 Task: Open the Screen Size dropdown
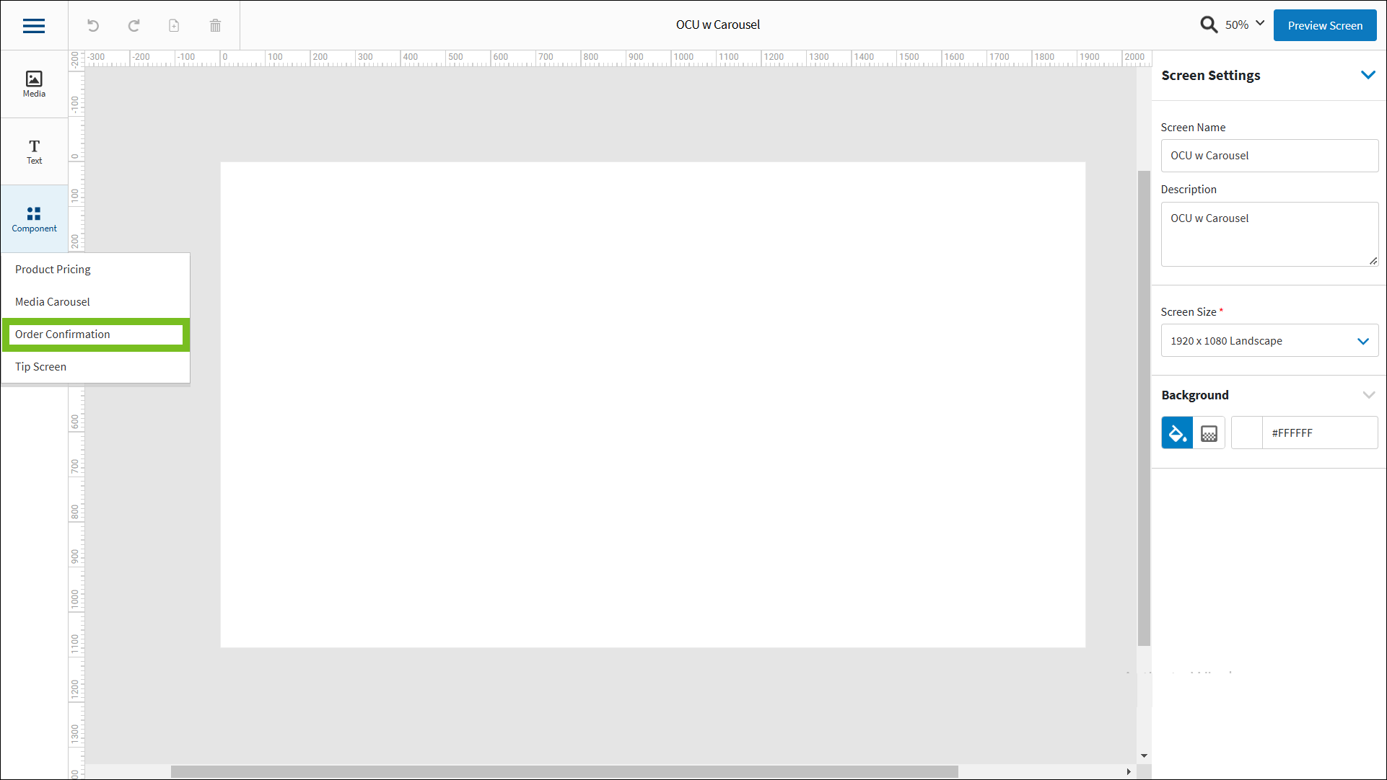(x=1269, y=341)
